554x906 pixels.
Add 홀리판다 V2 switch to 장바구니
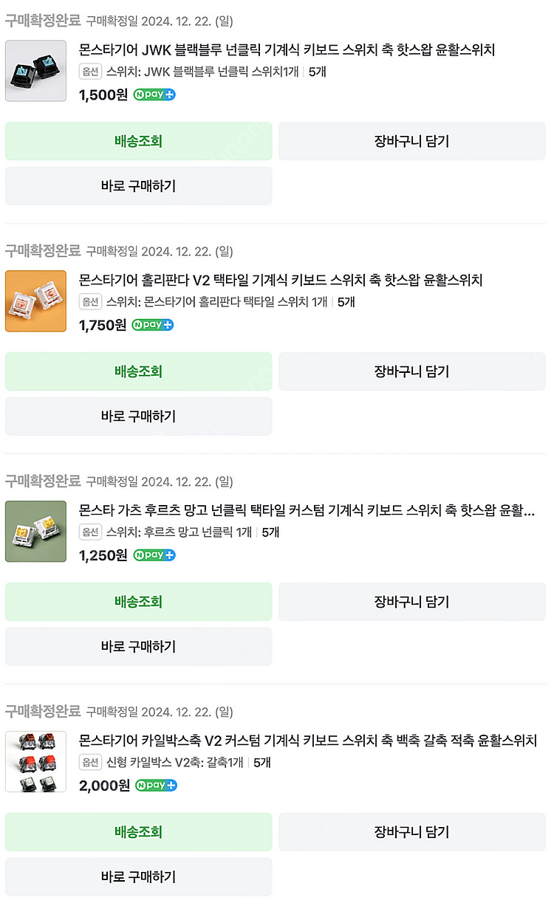(411, 371)
